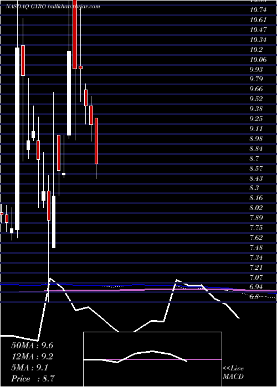Click the 8.98 price axis label
This screenshot has width=277, height=387.
coord(256,139)
